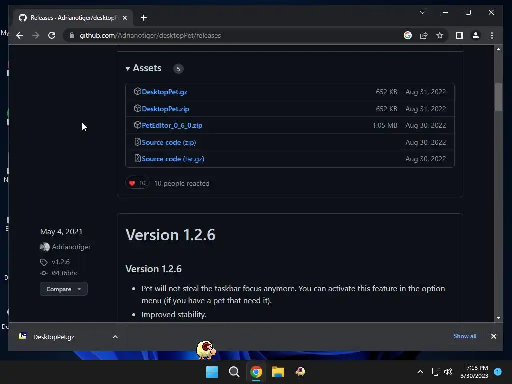The image size is (512, 384).
Task: Open the Chrome profile icon
Action: pyautogui.click(x=476, y=35)
